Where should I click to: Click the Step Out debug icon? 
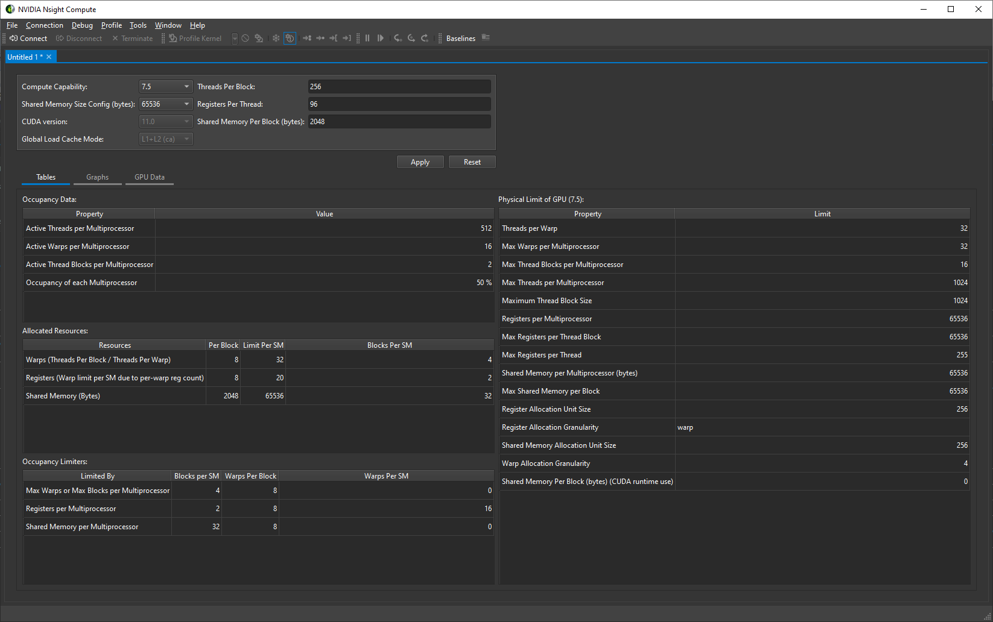click(425, 38)
